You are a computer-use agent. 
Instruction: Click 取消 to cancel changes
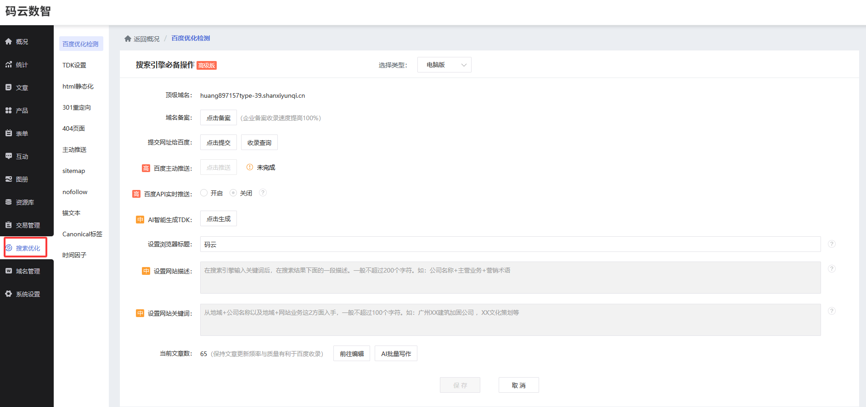tap(518, 385)
